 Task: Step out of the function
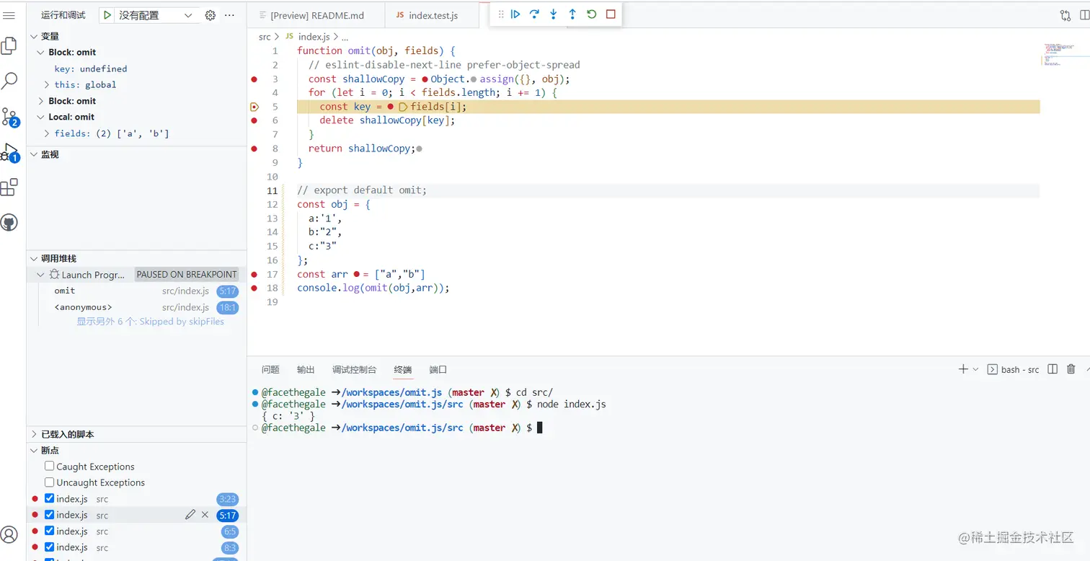[x=572, y=14]
